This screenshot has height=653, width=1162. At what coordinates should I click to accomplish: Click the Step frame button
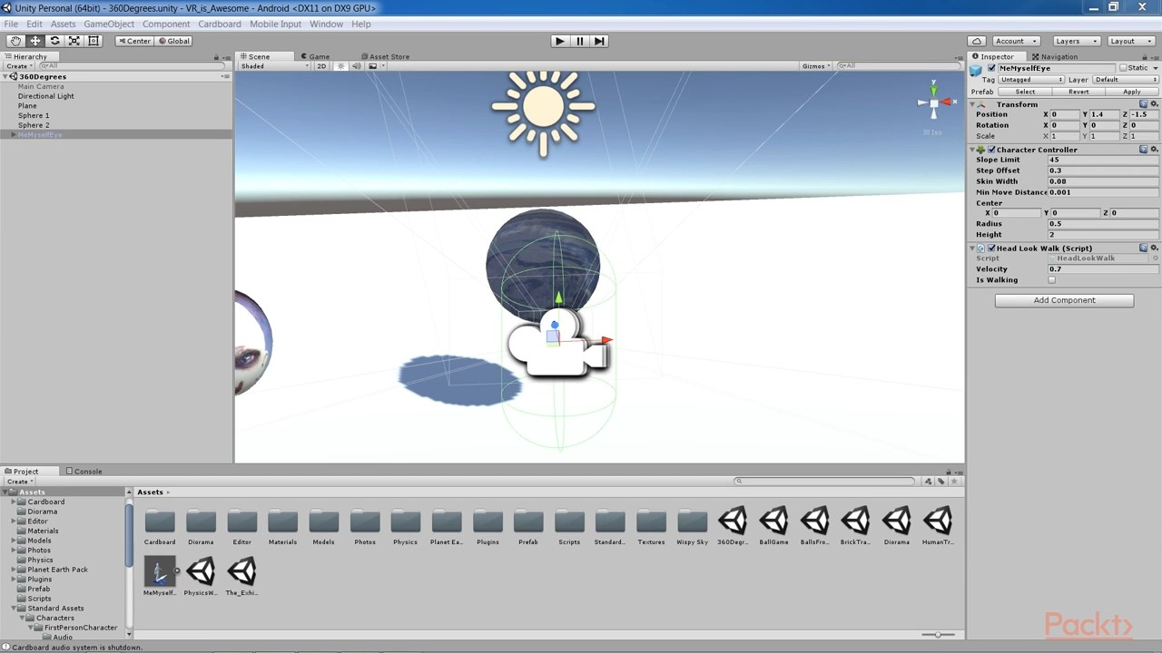(x=599, y=41)
